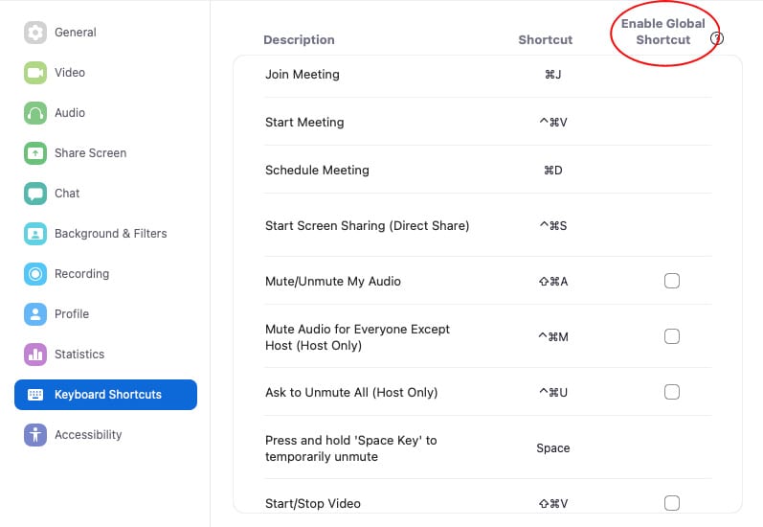Click the Enable Global Shortcut help icon
The image size is (763, 527).
click(x=716, y=38)
